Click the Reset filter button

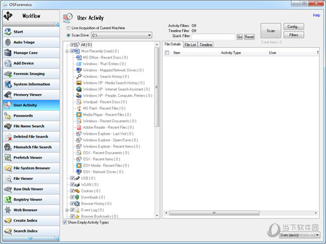click(250, 37)
